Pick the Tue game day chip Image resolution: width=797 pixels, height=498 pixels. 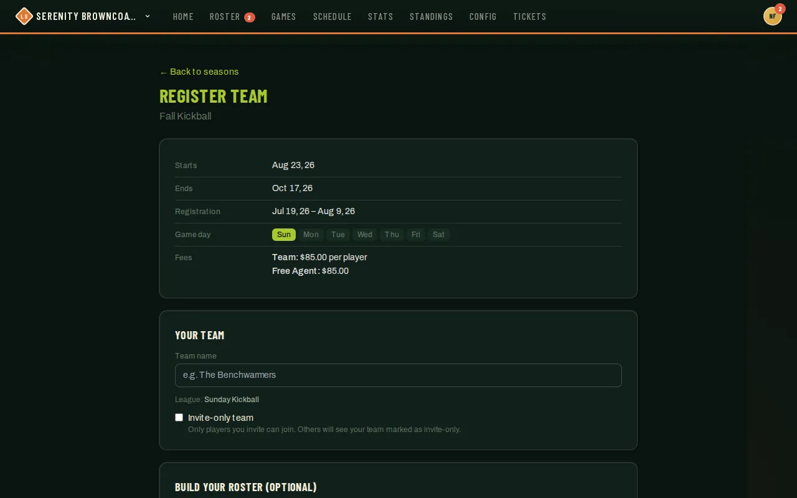(338, 235)
